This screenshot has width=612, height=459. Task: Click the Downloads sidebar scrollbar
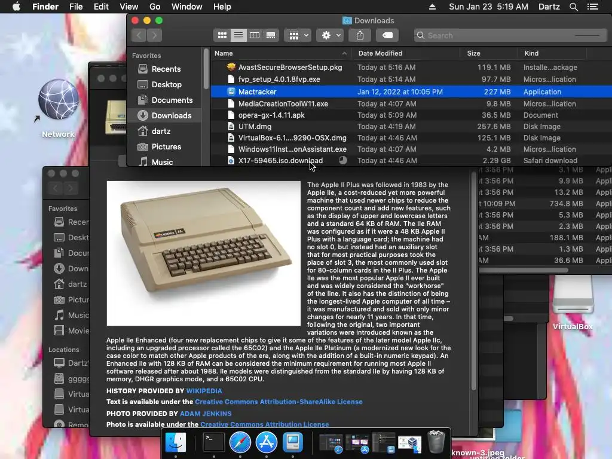pos(206,69)
